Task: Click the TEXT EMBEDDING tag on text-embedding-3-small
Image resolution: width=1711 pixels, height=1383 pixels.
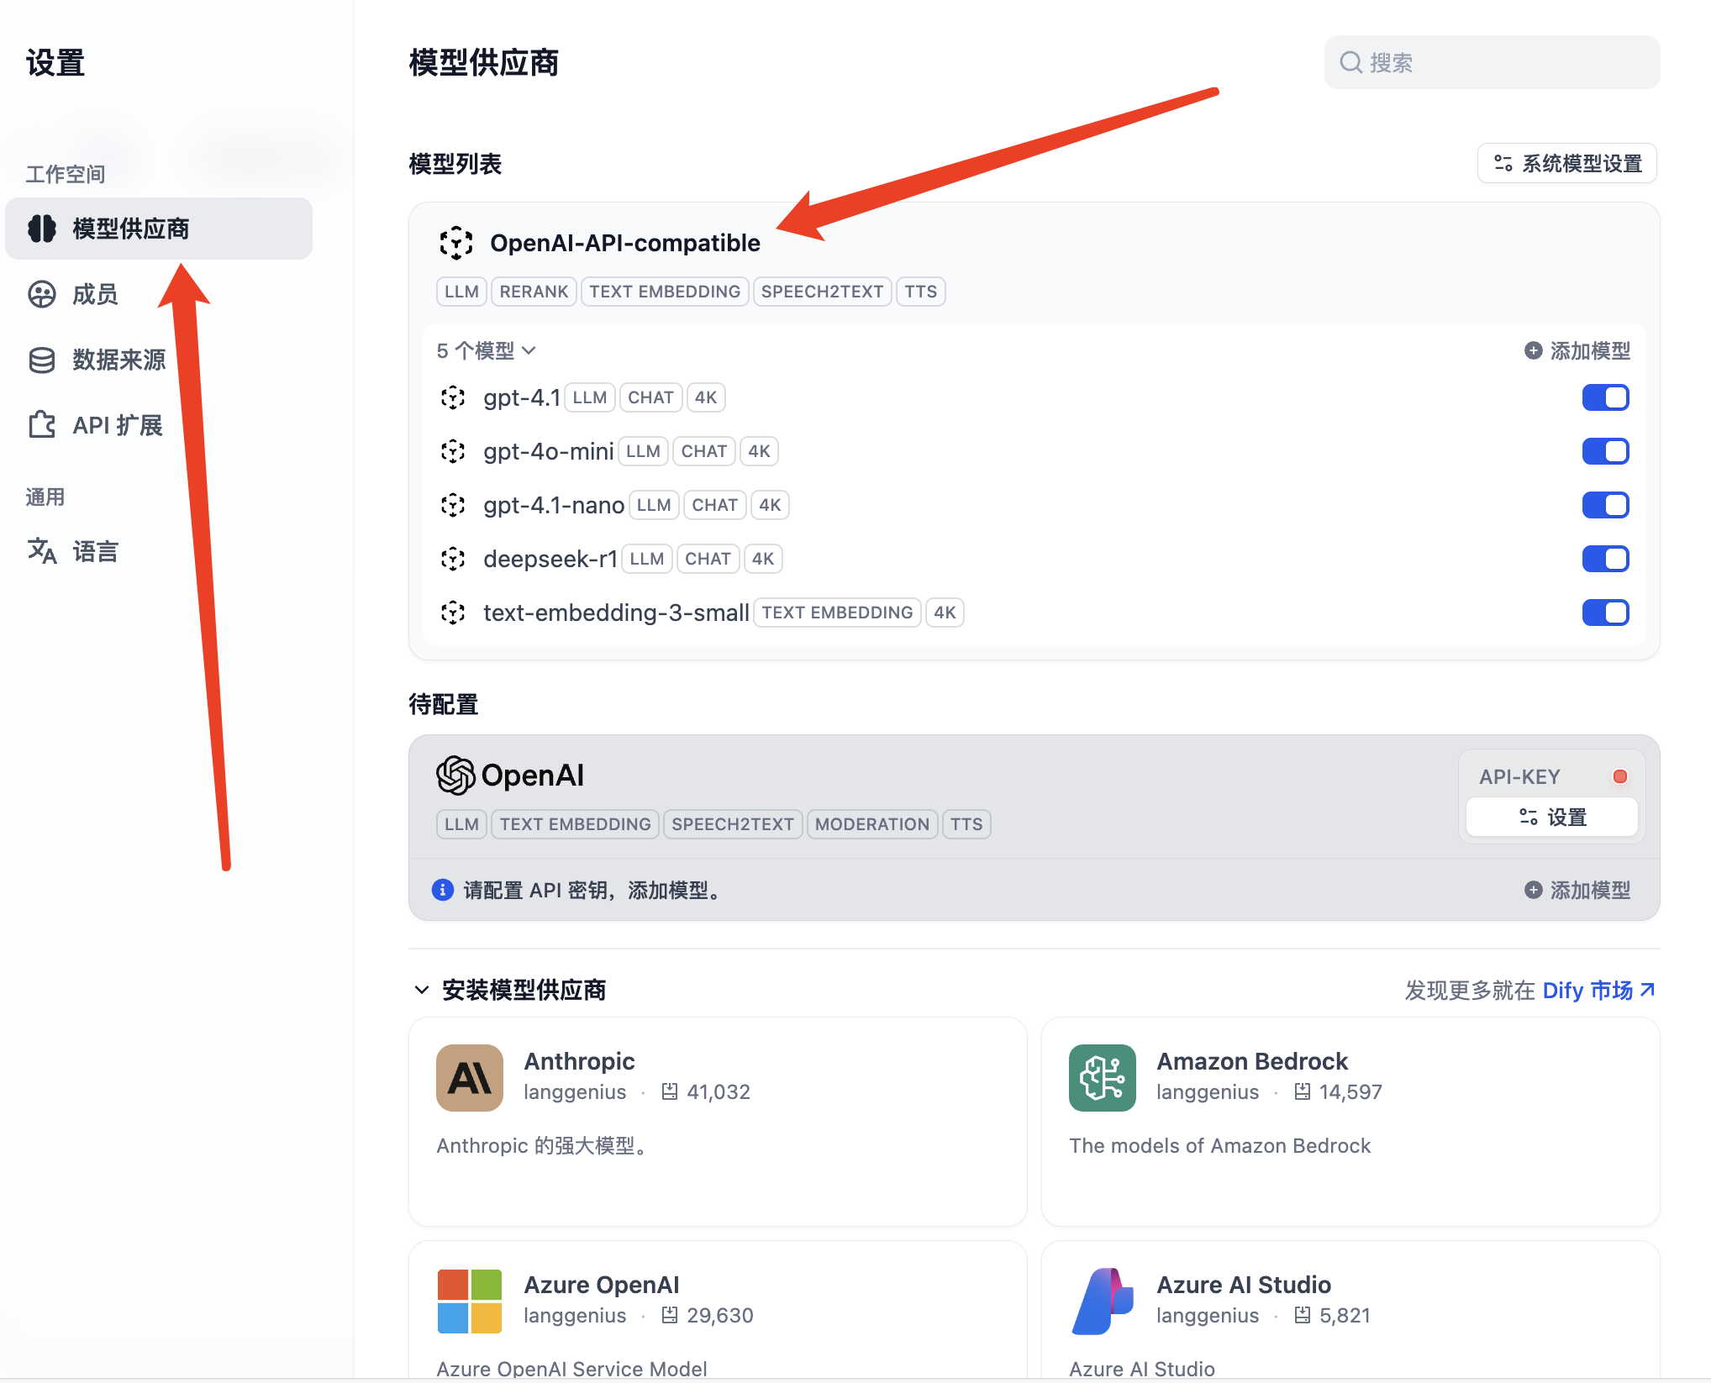Action: pos(837,613)
